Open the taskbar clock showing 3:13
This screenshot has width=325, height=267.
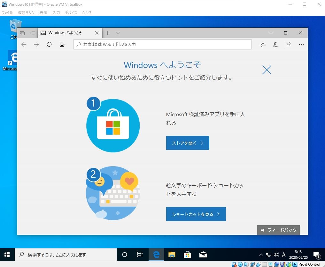pos(298,255)
